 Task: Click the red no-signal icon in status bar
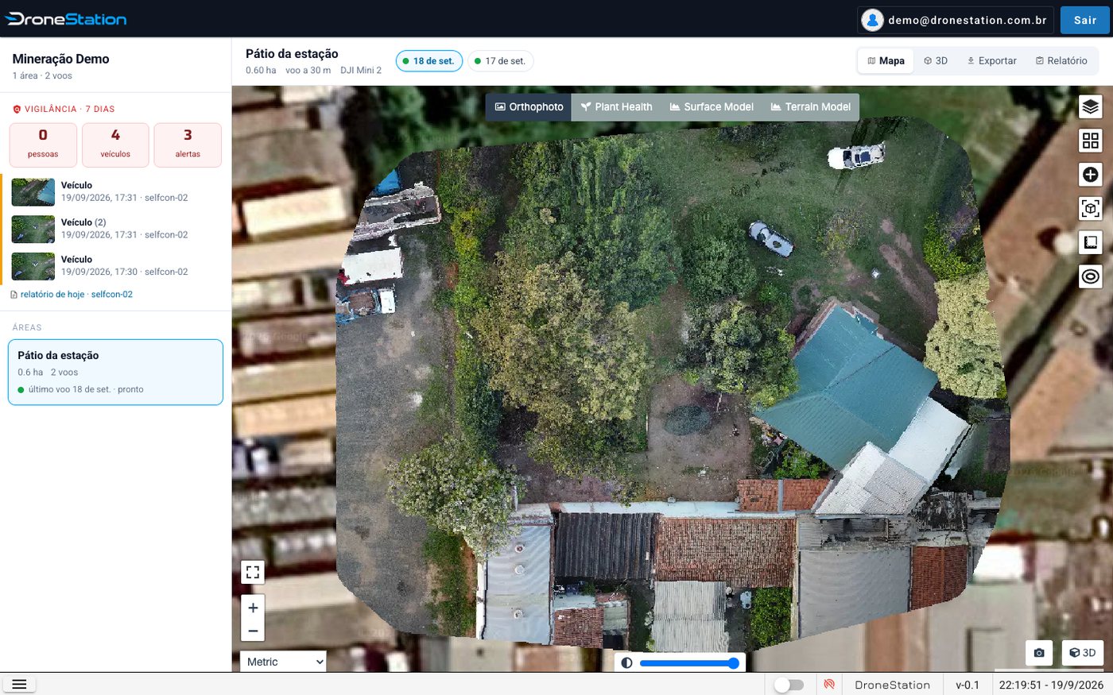click(829, 685)
